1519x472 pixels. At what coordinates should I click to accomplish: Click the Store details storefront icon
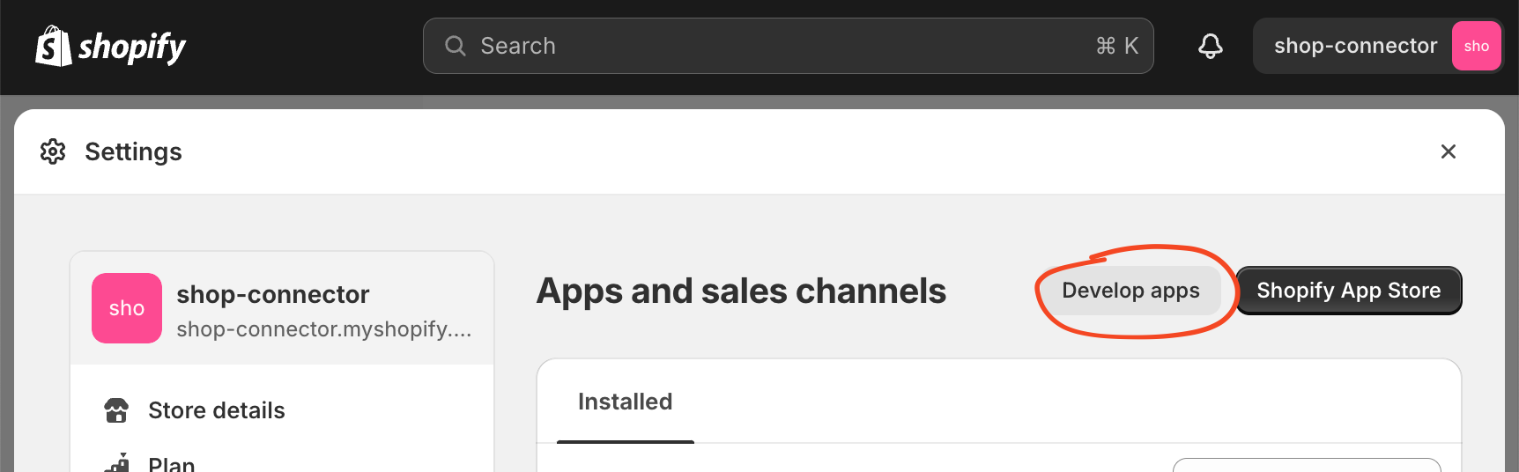click(x=116, y=410)
